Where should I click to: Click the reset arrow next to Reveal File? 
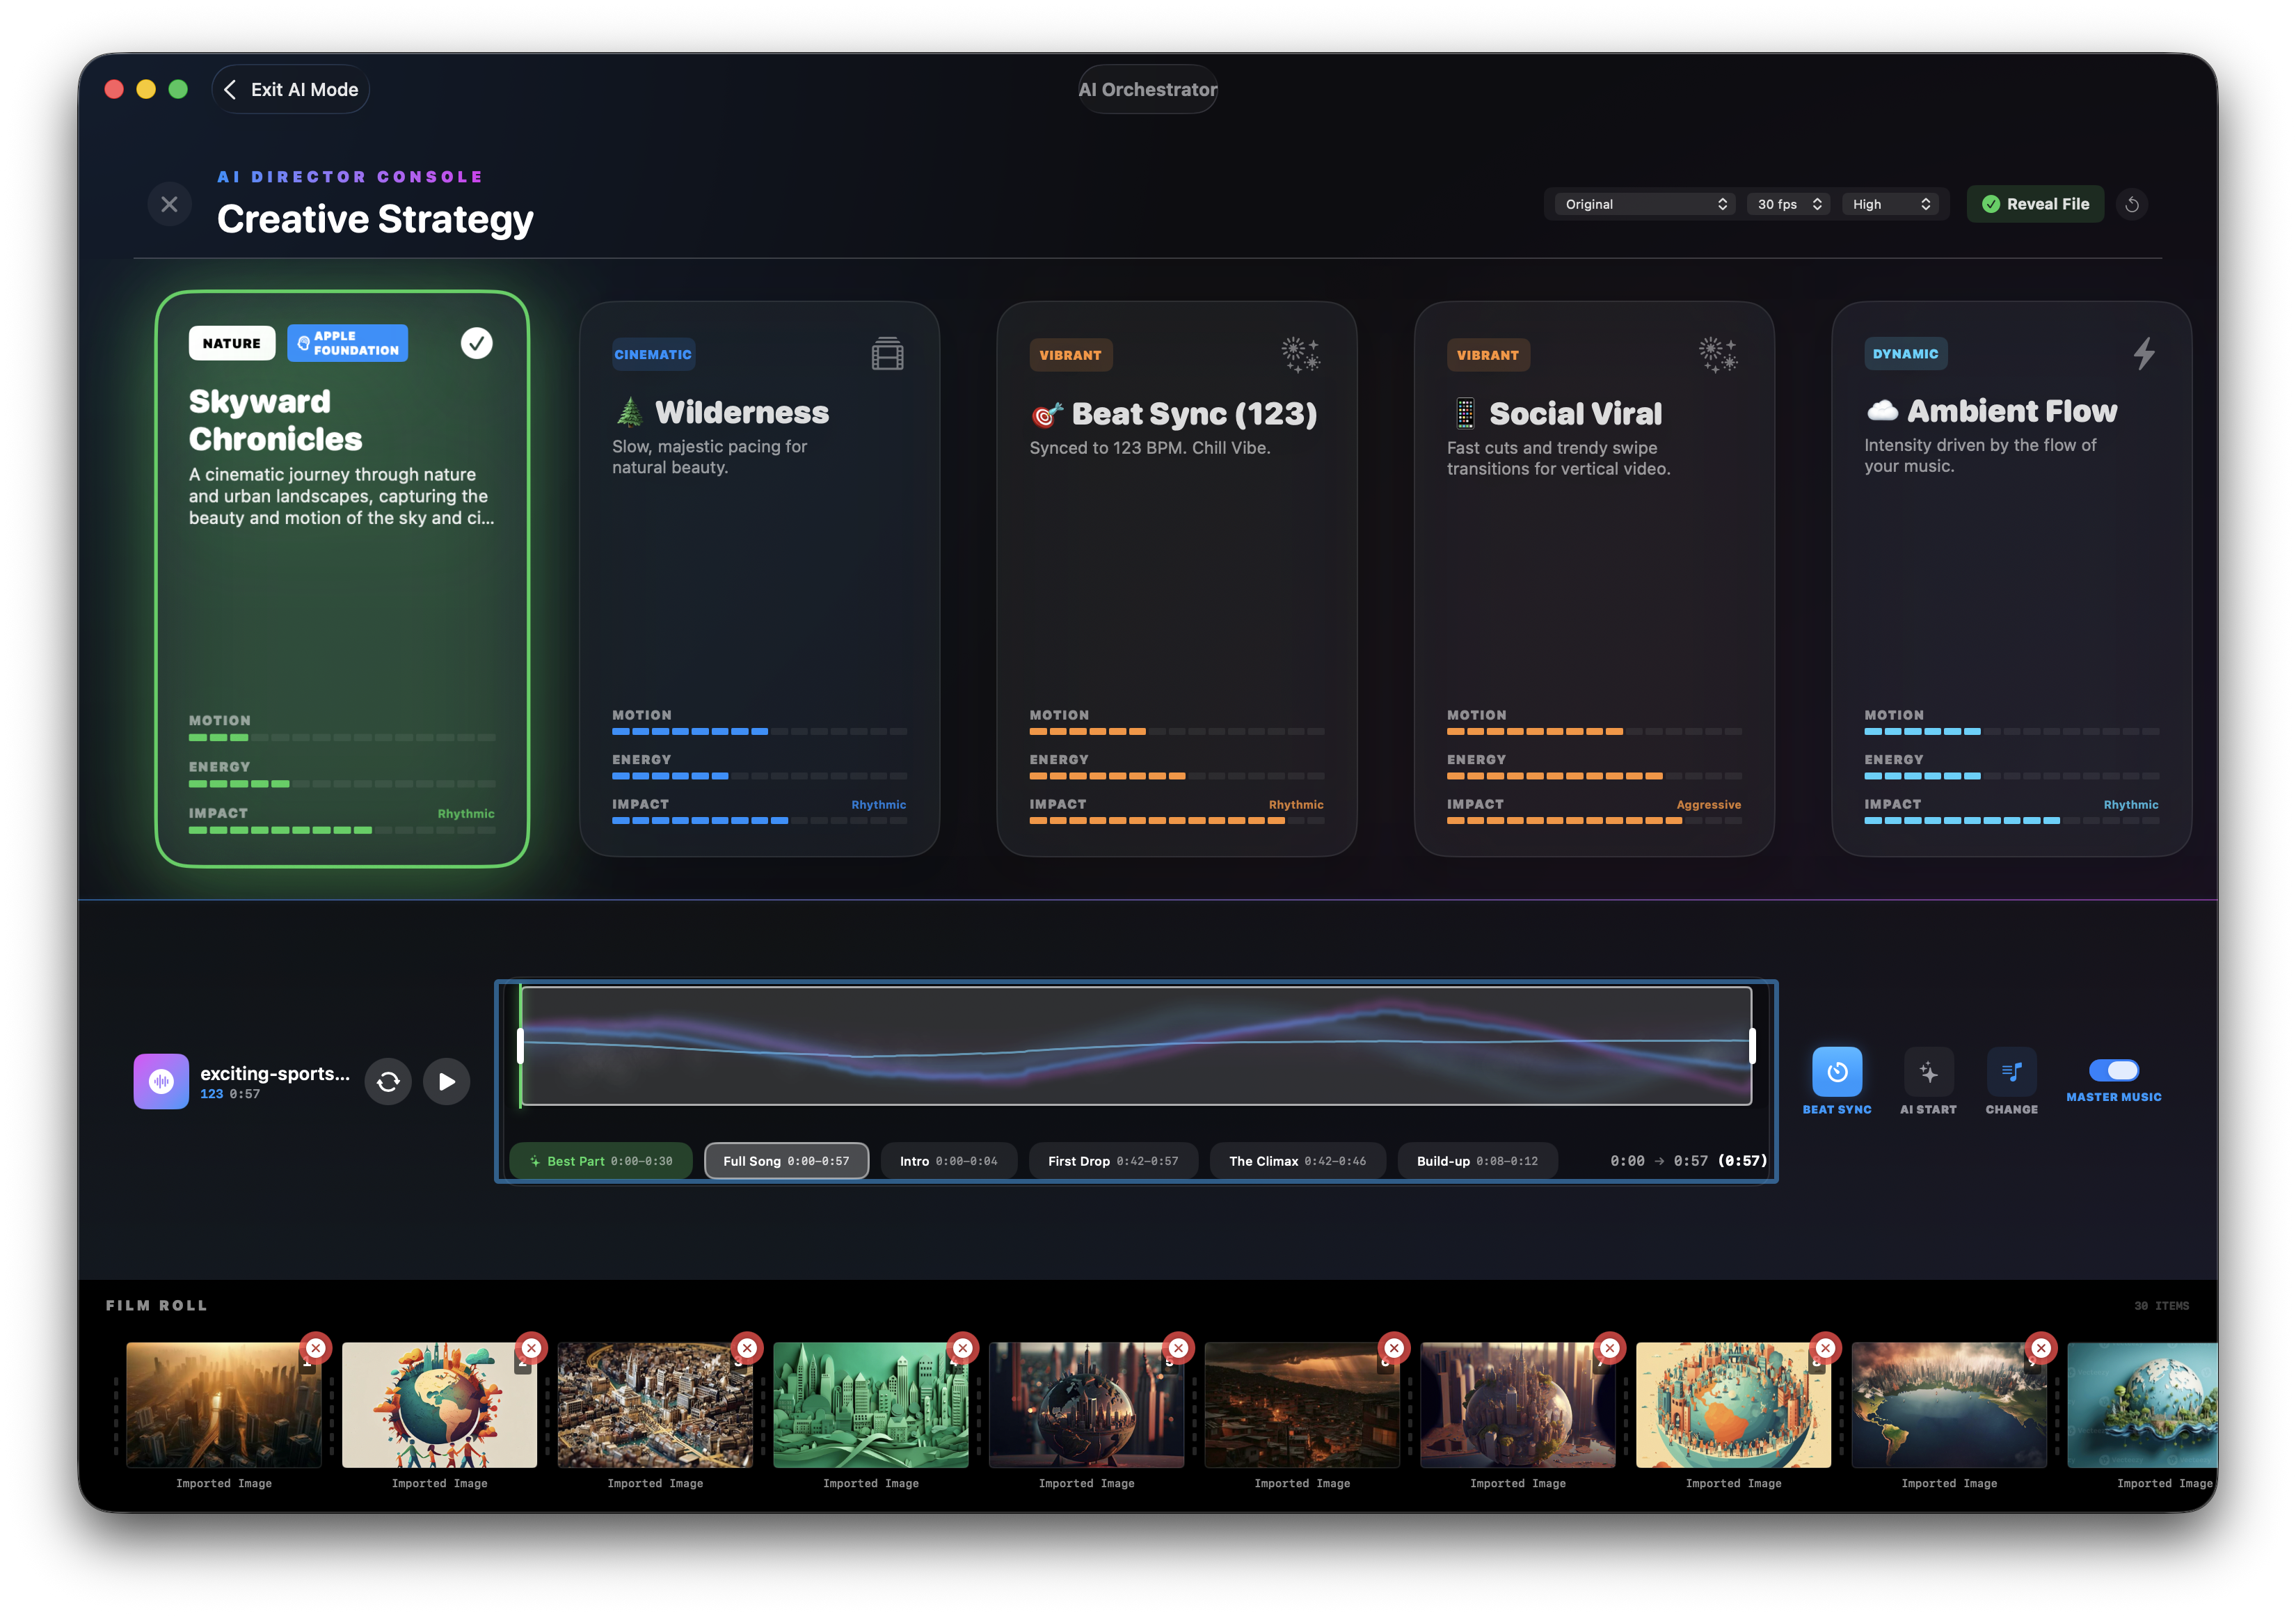click(2131, 204)
